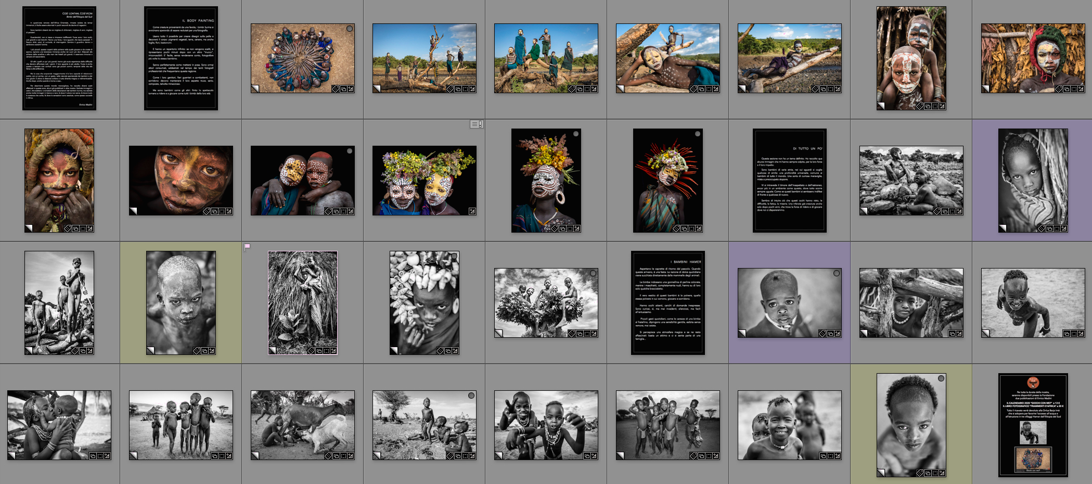The image size is (1092, 484).
Task: Click the metadata status badge above the flower-crowned children photo
Action: click(476, 124)
